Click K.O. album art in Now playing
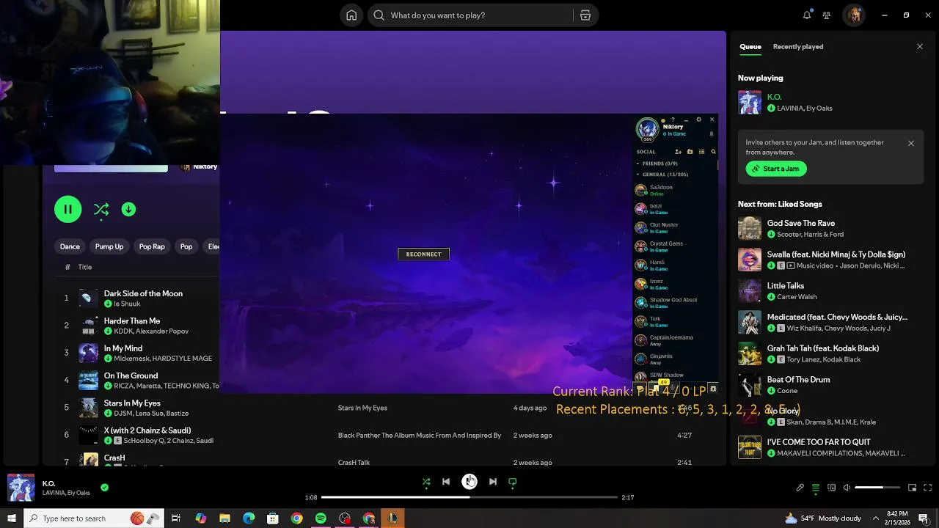 tap(750, 103)
